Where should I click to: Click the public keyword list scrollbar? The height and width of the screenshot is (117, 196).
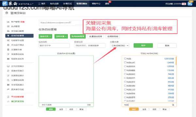pos(176,61)
